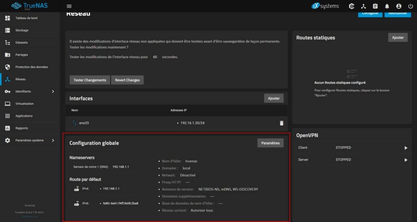Click the TrueCommand status icon
The height and width of the screenshot is (222, 417).
click(x=352, y=6)
